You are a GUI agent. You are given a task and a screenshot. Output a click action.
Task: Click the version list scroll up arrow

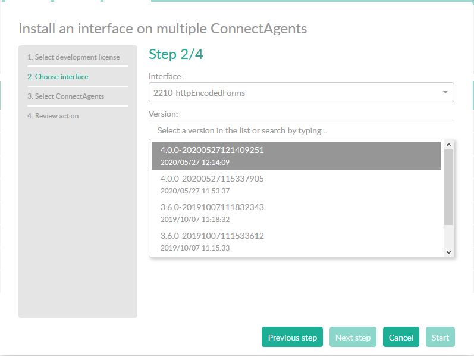tap(449, 144)
